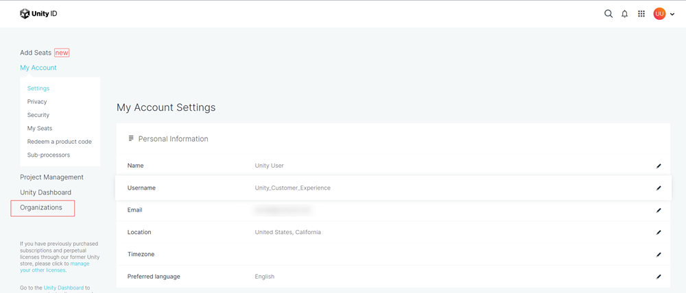Click the UU user avatar

tap(659, 14)
